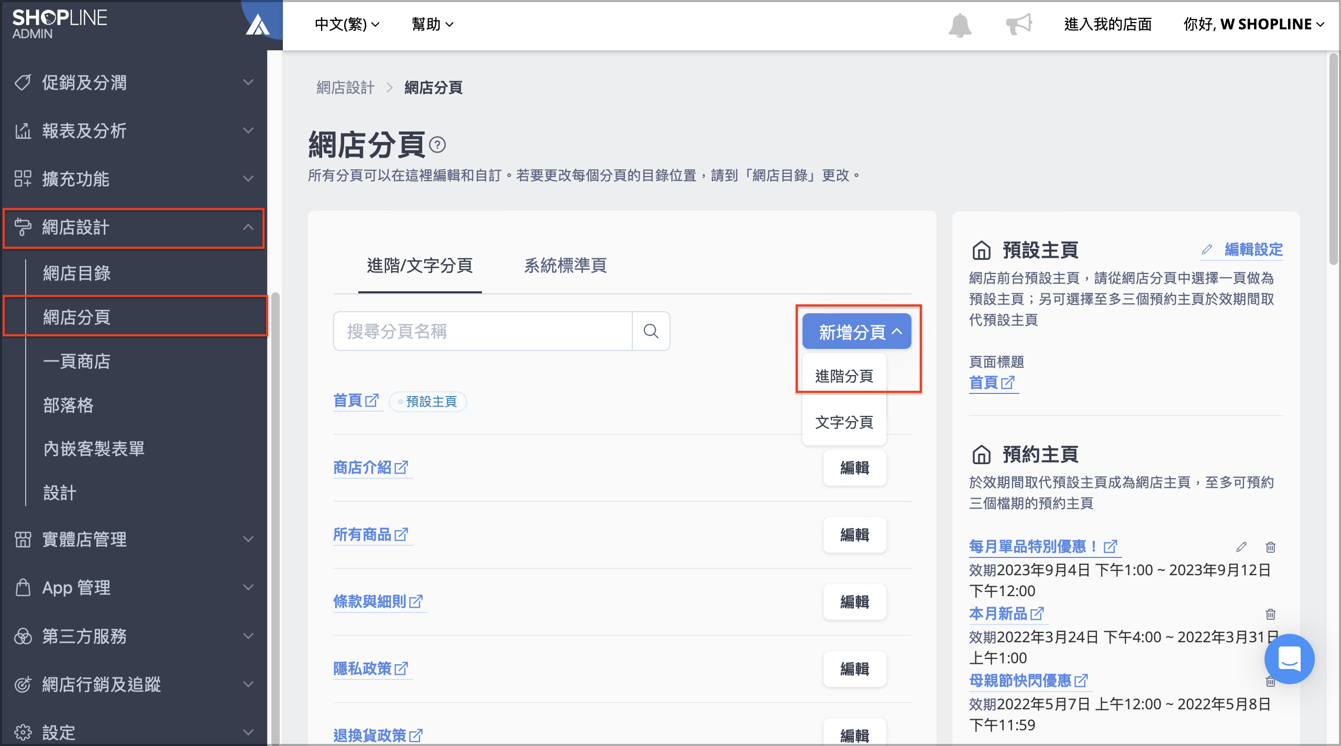
Task: Click the 編輯設定 link for 預設主頁
Action: point(1242,249)
